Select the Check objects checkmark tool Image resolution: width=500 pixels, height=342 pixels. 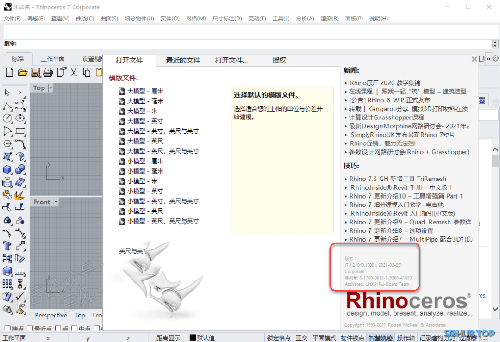(20, 297)
